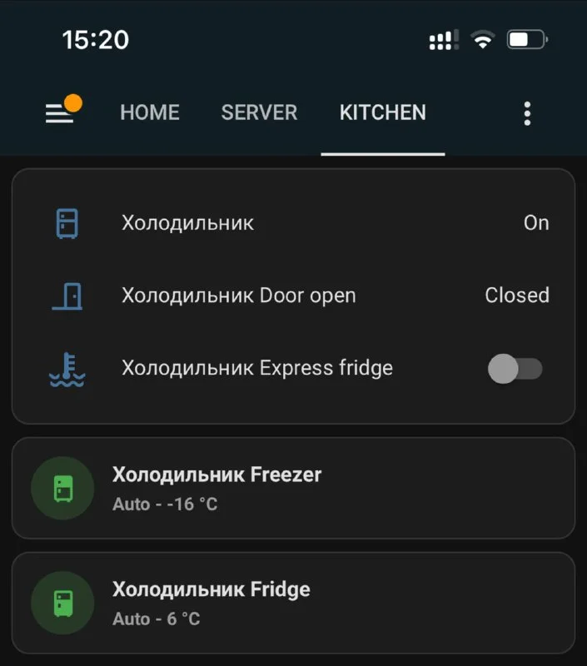Click the Express fridge thermometer icon

click(67, 368)
